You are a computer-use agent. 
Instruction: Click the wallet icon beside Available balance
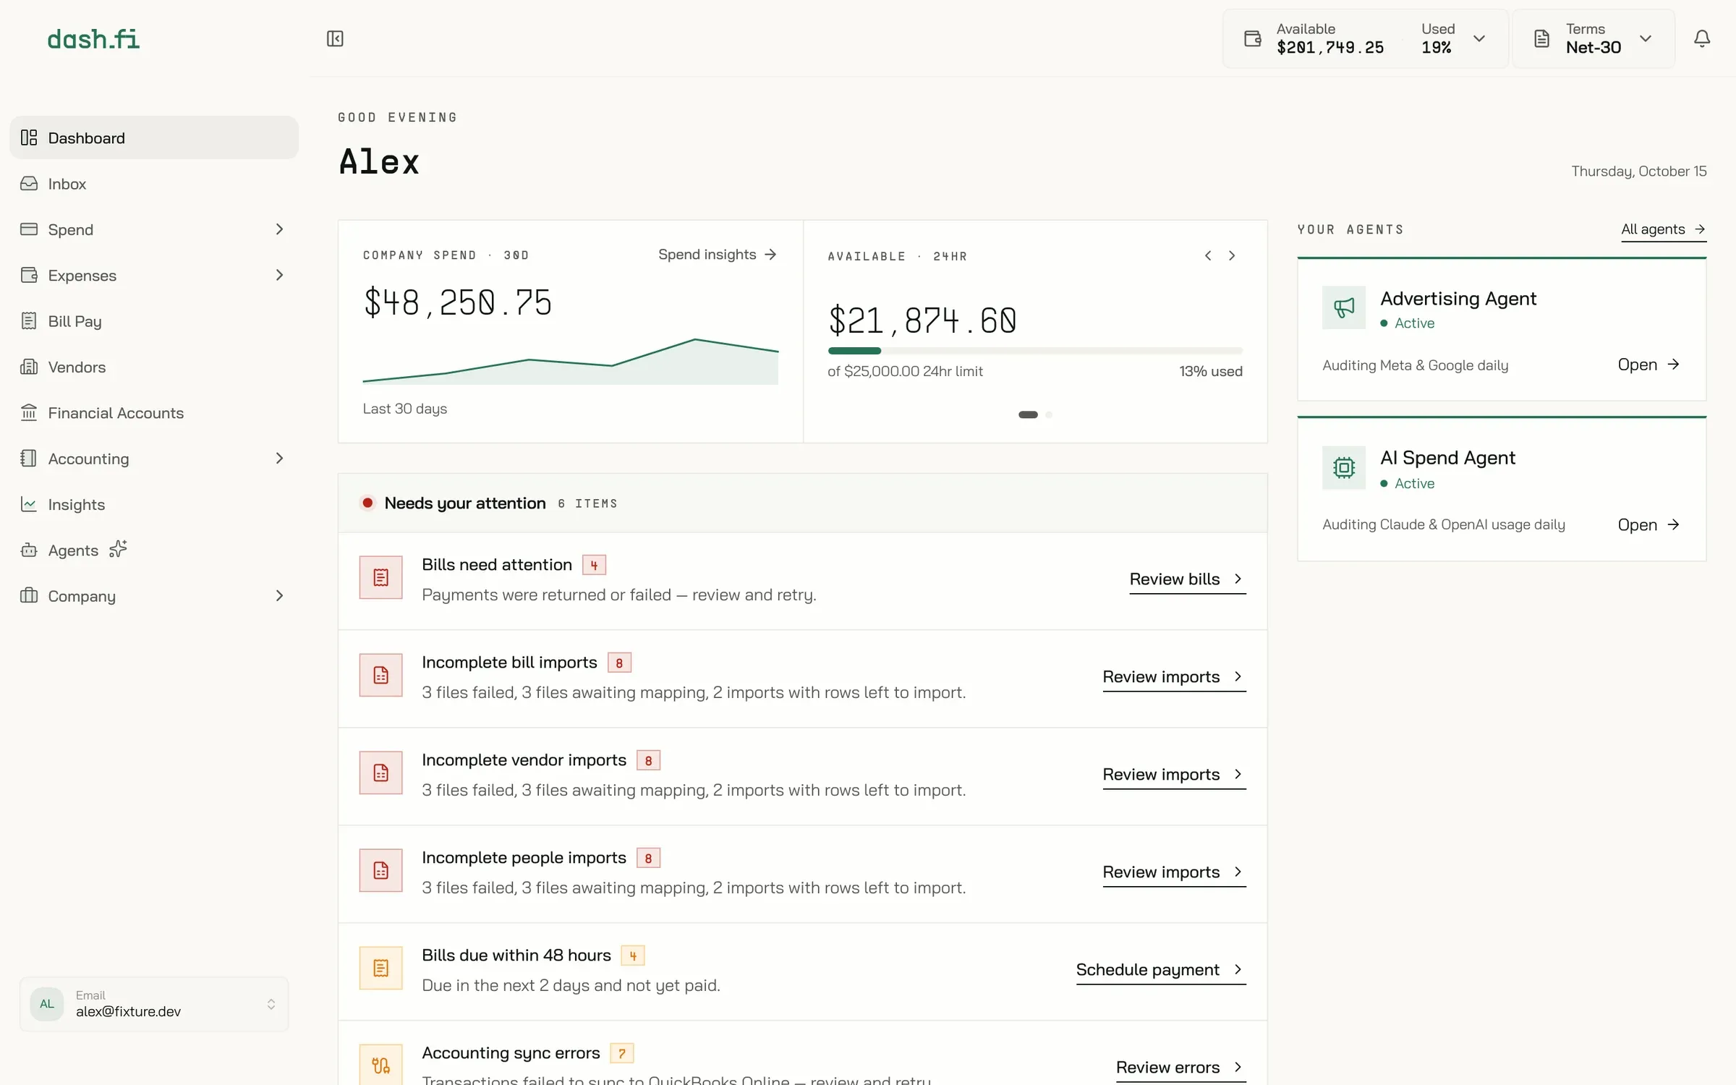[1253, 38]
